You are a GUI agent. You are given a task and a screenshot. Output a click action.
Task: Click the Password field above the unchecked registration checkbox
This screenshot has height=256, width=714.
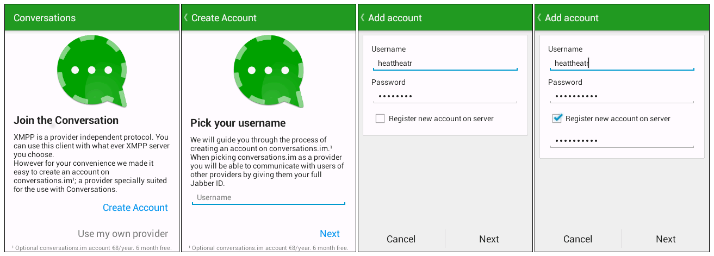click(x=445, y=96)
